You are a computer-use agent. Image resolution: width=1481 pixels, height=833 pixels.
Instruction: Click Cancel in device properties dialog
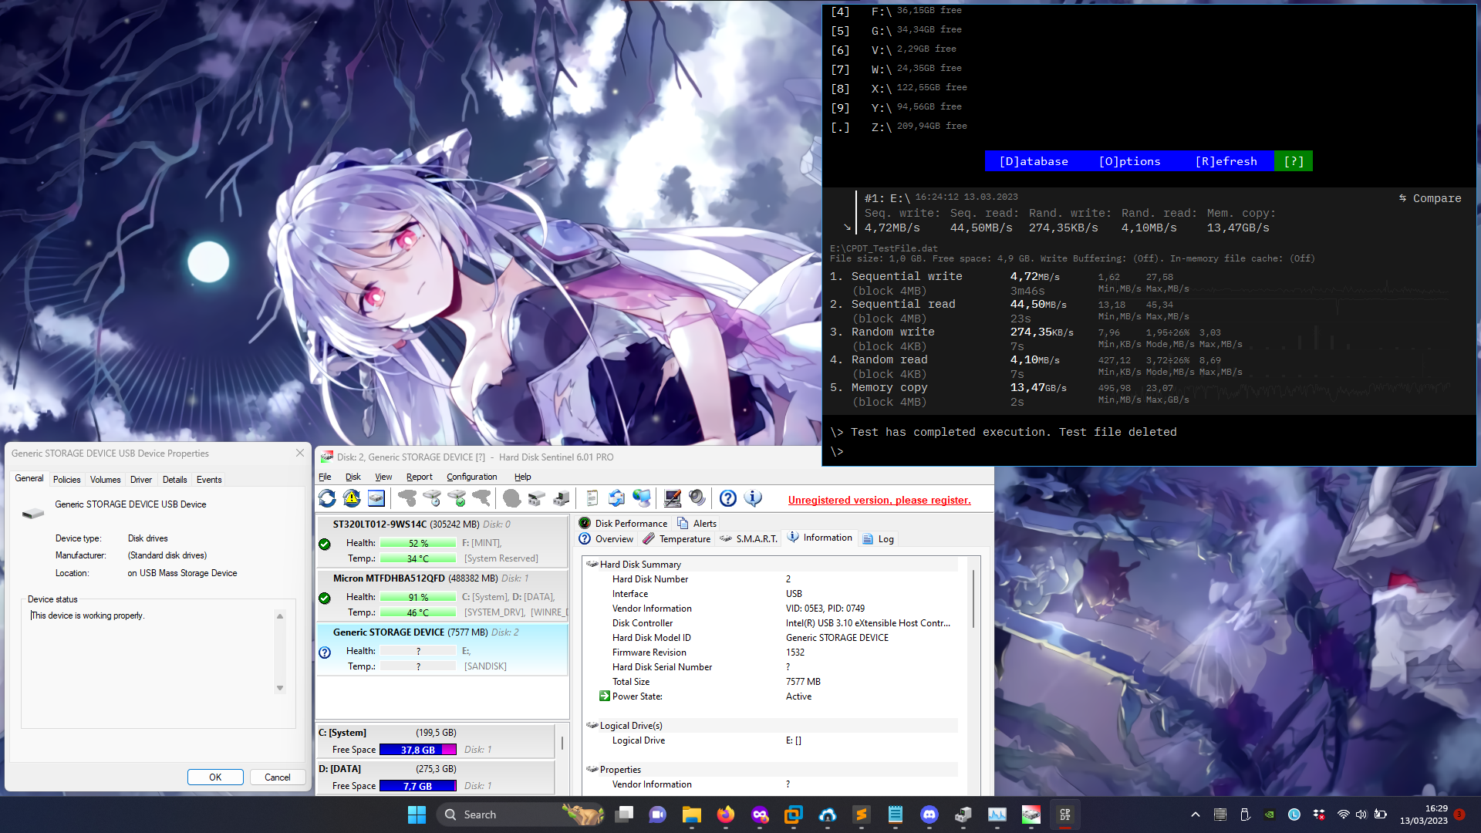tap(278, 777)
